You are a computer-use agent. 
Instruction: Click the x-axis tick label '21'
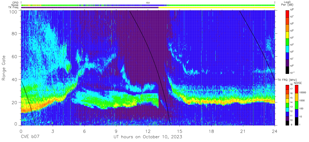click(x=243, y=131)
